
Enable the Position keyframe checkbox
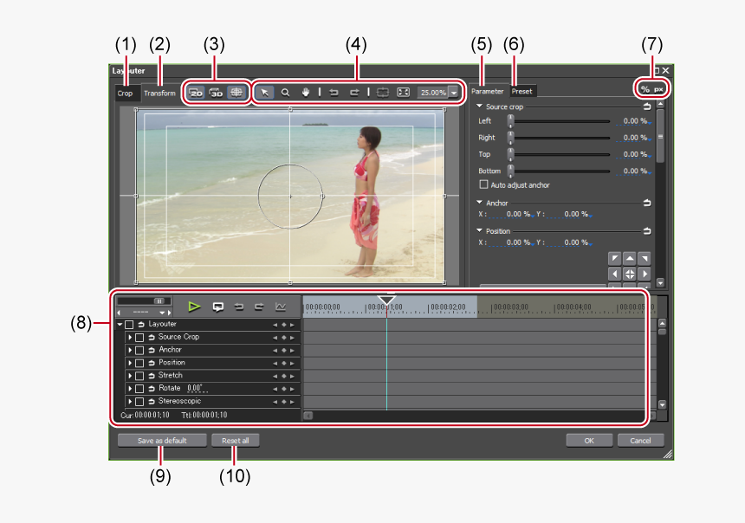(139, 363)
